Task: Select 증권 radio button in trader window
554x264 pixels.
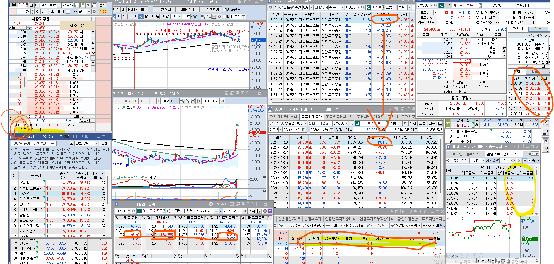Action: pos(292,7)
